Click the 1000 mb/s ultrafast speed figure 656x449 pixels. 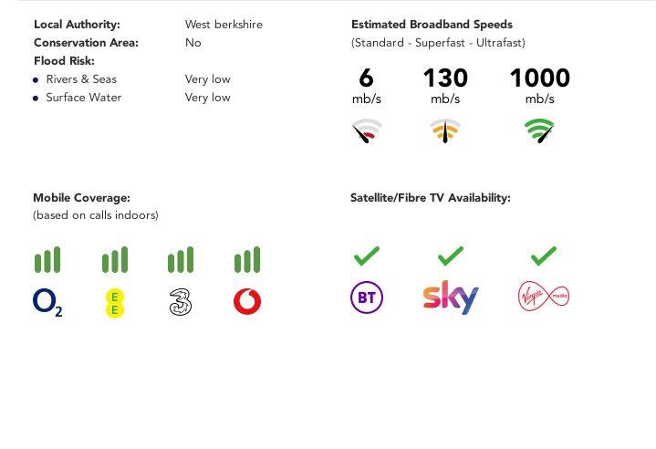539,78
